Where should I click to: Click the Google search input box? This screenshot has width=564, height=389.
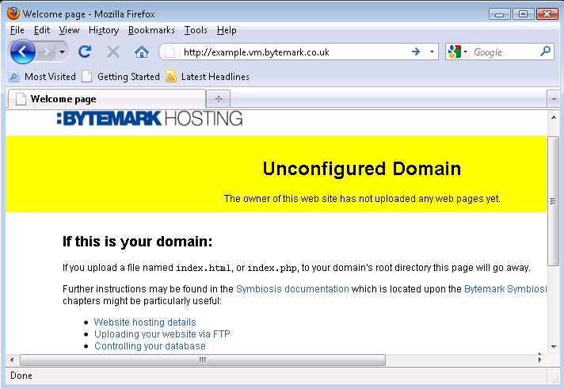505,52
